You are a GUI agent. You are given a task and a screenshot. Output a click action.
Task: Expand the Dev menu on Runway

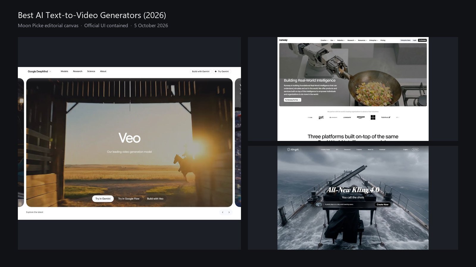pos(333,40)
